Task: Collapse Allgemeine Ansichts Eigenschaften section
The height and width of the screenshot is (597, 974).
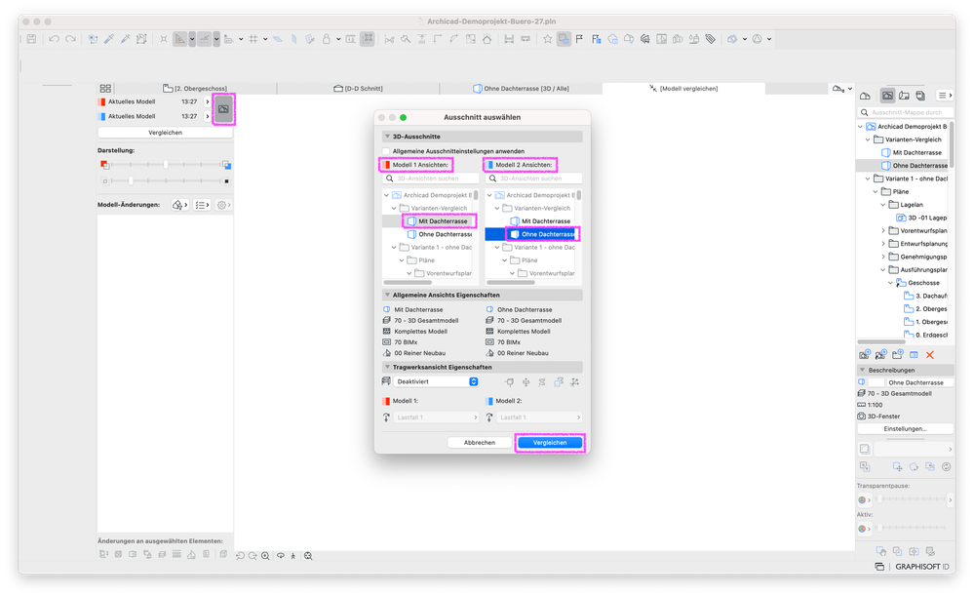Action: click(388, 295)
